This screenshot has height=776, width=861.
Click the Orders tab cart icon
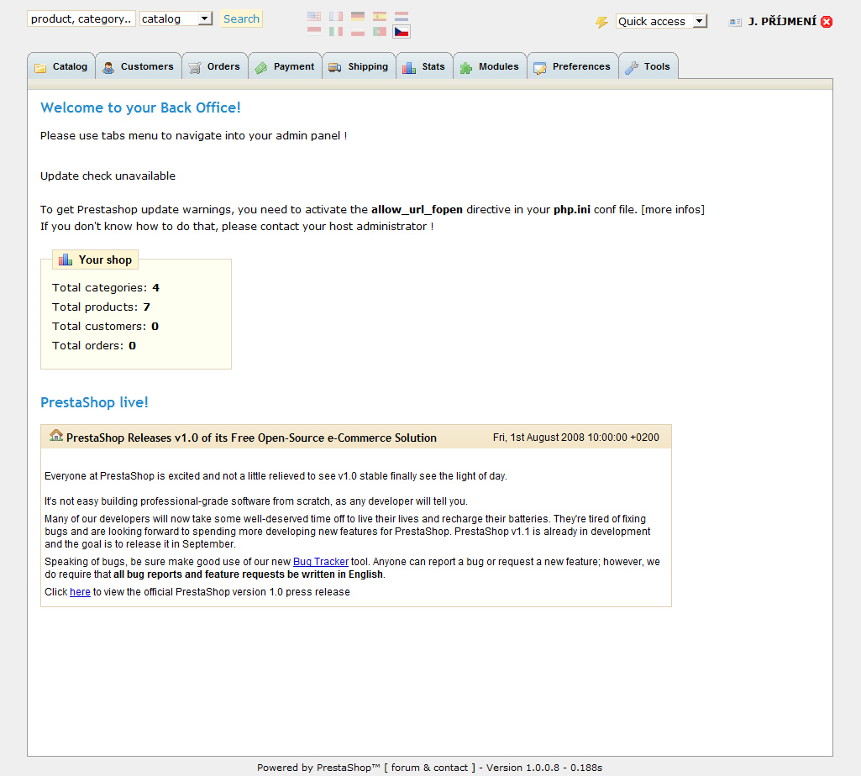[194, 67]
